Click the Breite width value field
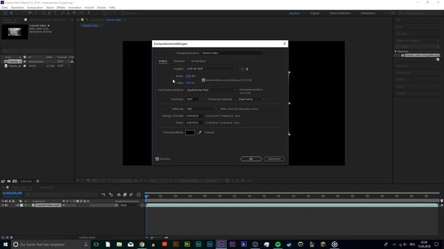The width and height of the screenshot is (444, 249). click(188, 76)
